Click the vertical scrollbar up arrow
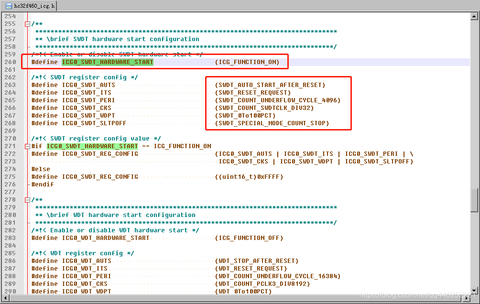The width and height of the screenshot is (480, 304). [x=474, y=16]
